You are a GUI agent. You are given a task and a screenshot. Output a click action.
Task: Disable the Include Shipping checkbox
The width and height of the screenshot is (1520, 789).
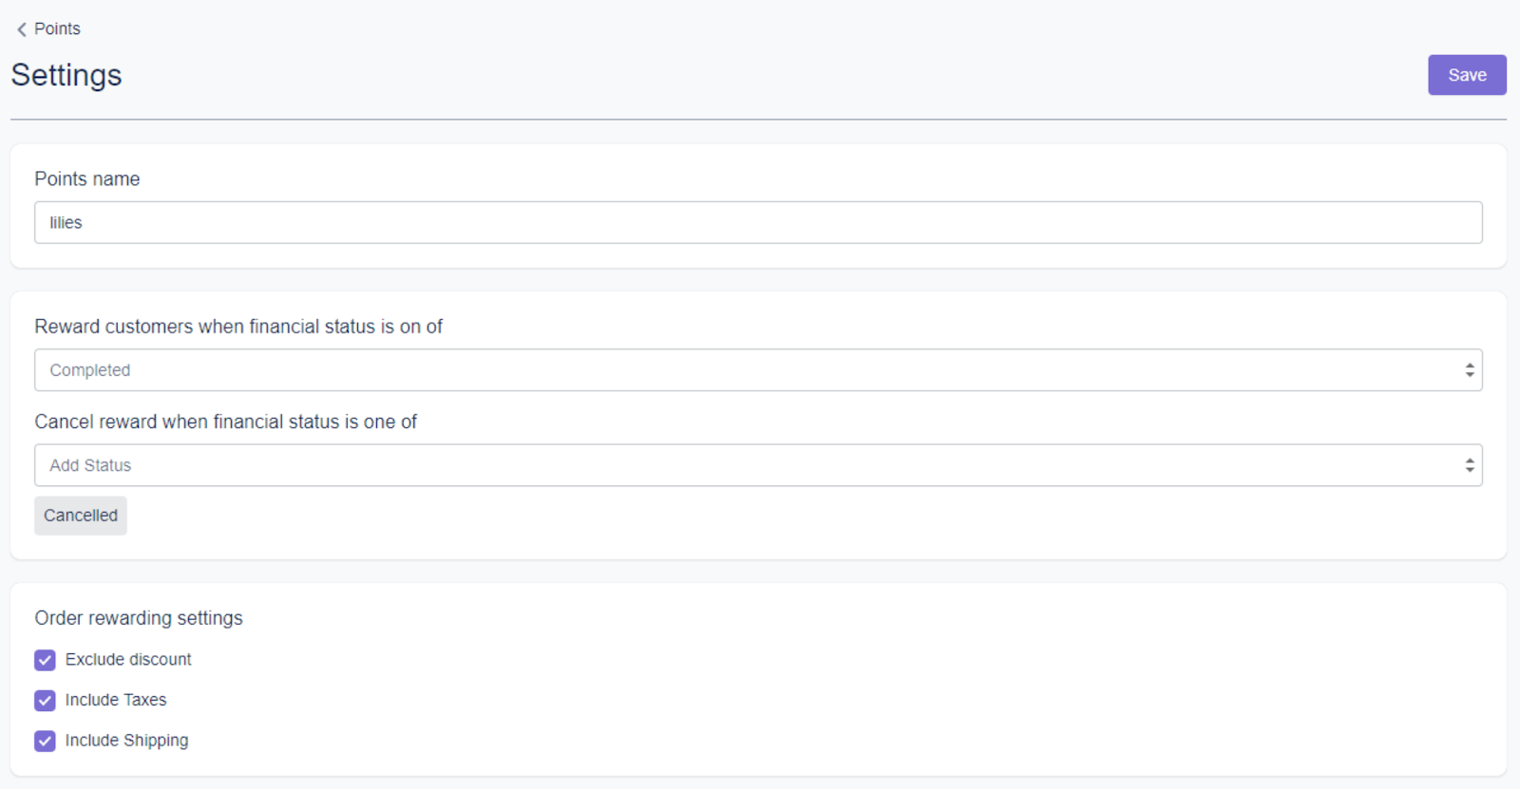[45, 742]
